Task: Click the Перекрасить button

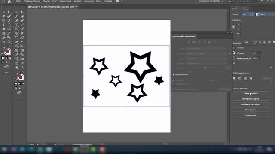Action: (x=251, y=110)
